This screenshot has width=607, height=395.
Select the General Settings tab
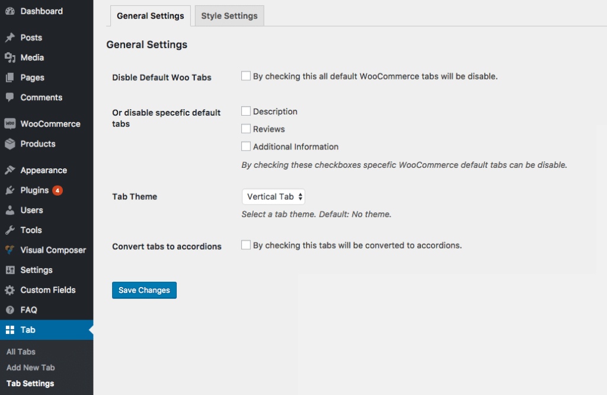pos(150,15)
